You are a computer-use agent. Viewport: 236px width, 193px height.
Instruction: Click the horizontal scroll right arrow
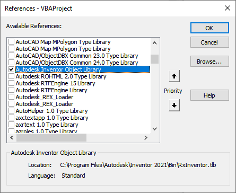coord(146,137)
